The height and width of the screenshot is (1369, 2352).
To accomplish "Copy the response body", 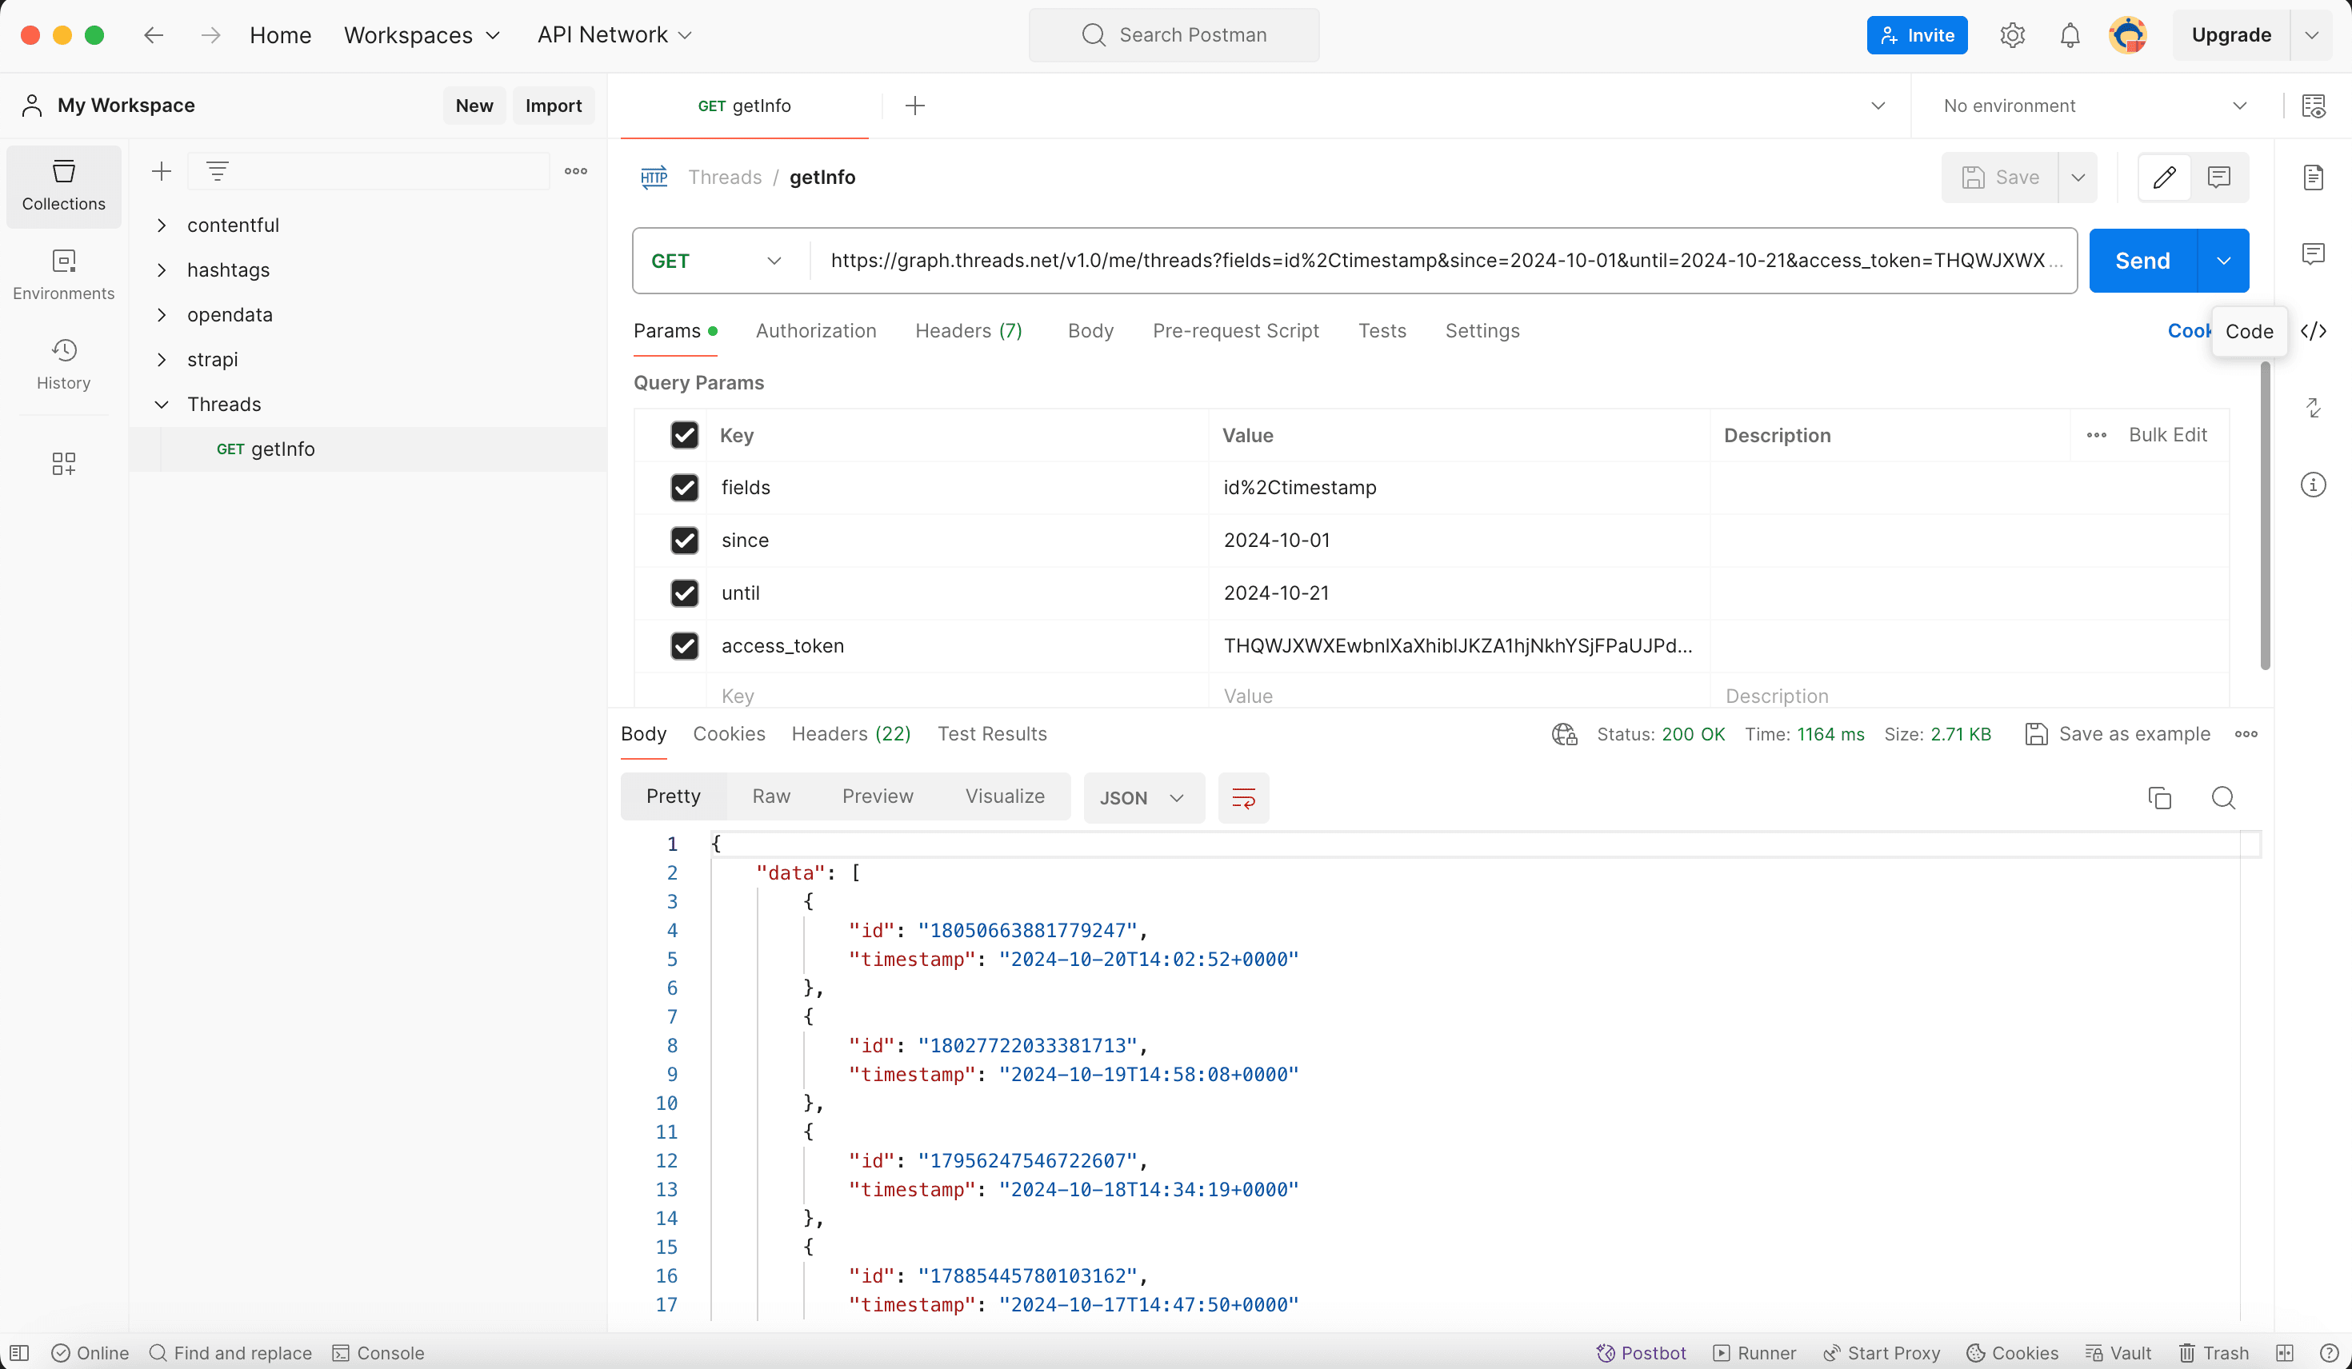I will click(x=2160, y=799).
